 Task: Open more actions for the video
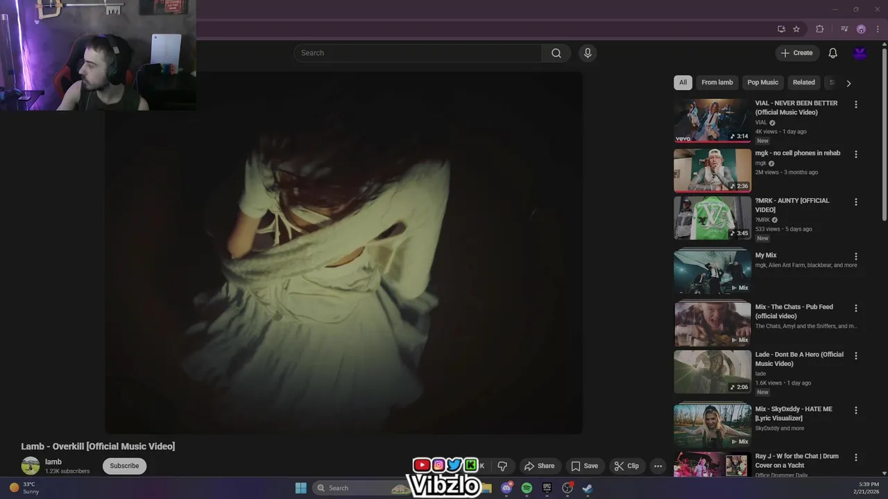(658, 466)
